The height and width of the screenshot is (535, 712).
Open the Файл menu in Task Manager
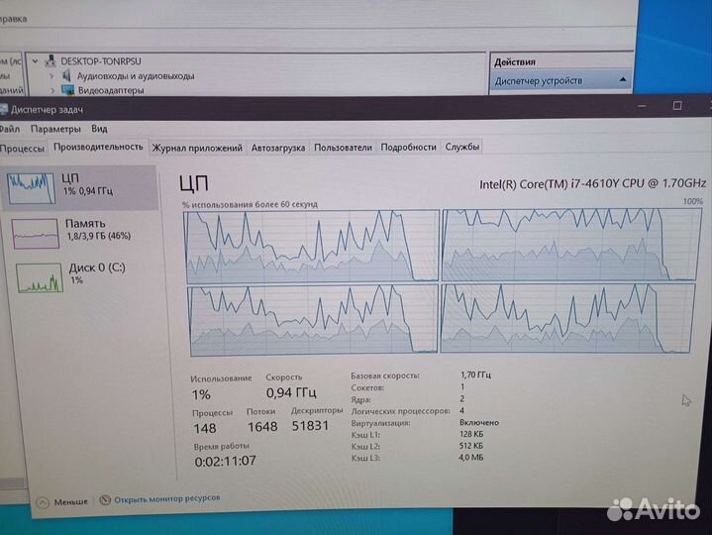point(10,129)
